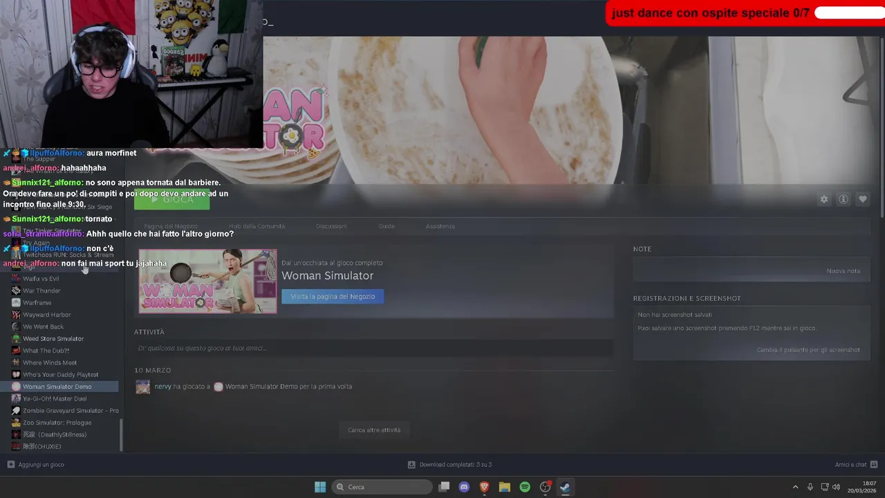Viewport: 885px width, 498px height.
Task: Click the green GIOCA play button
Action: (x=171, y=199)
